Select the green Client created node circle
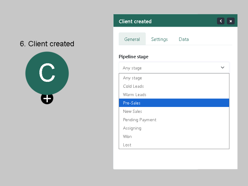Image resolution: width=248 pixels, height=186 pixels. [x=47, y=73]
